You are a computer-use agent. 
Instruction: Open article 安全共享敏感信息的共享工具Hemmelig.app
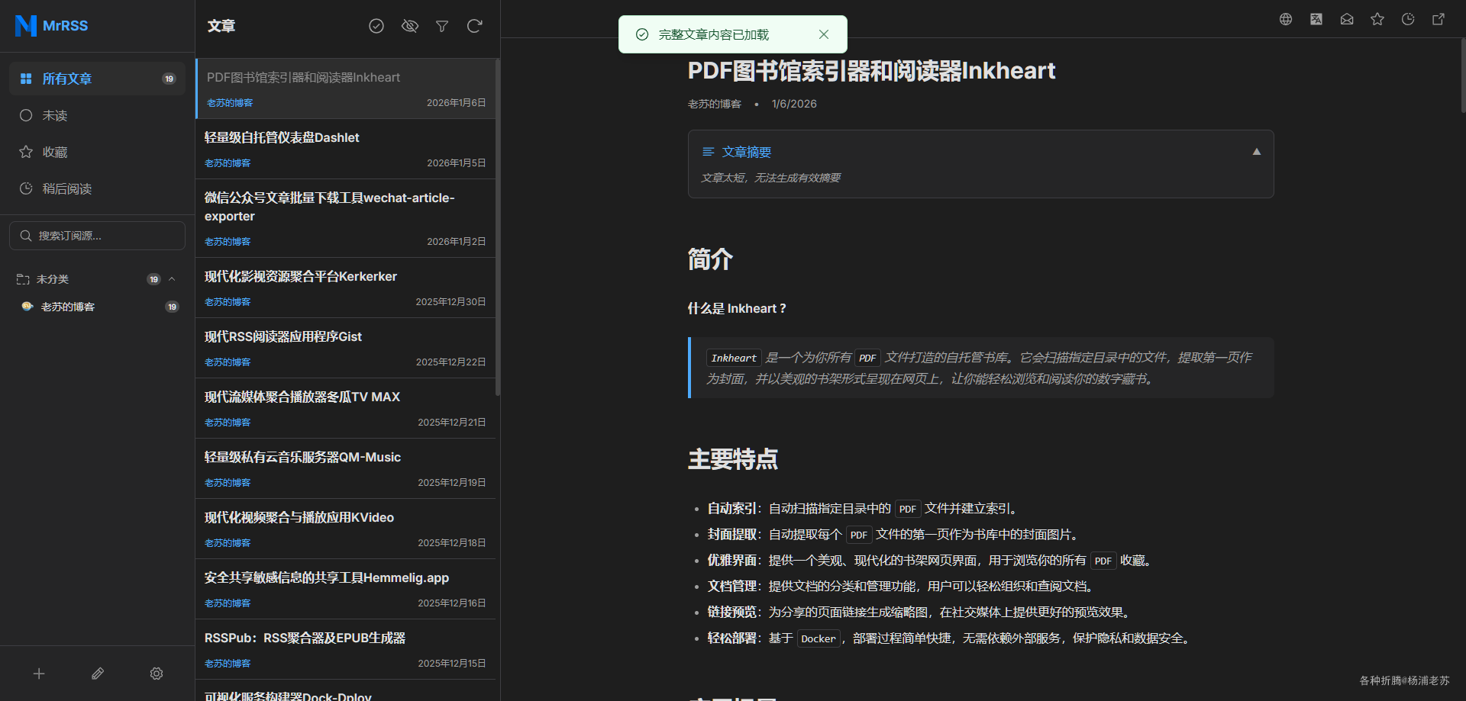tap(345, 589)
